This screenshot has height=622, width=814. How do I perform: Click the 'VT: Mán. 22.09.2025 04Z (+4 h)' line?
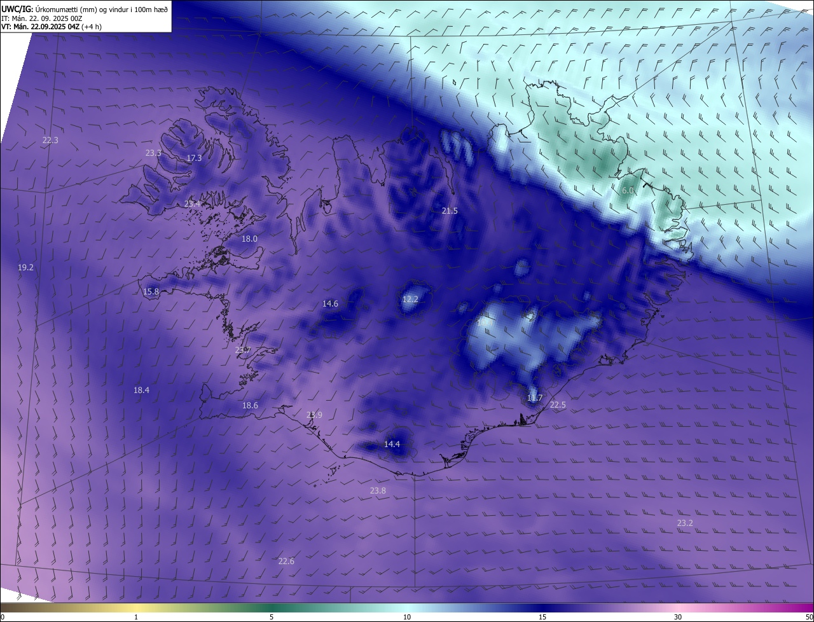tap(52, 27)
